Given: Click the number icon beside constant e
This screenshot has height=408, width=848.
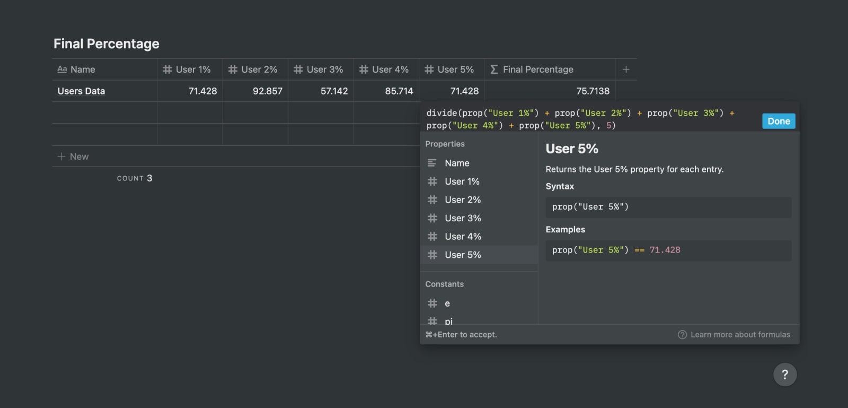Looking at the screenshot, I should tap(432, 303).
